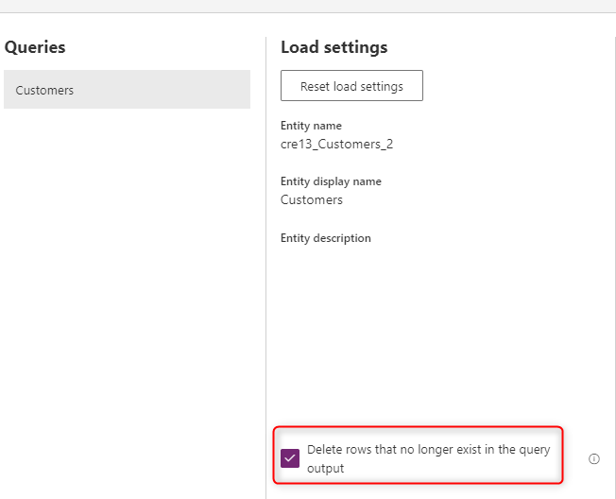This screenshot has height=499, width=616.
Task: Click the info icon beside delete rows option
Action: point(594,458)
